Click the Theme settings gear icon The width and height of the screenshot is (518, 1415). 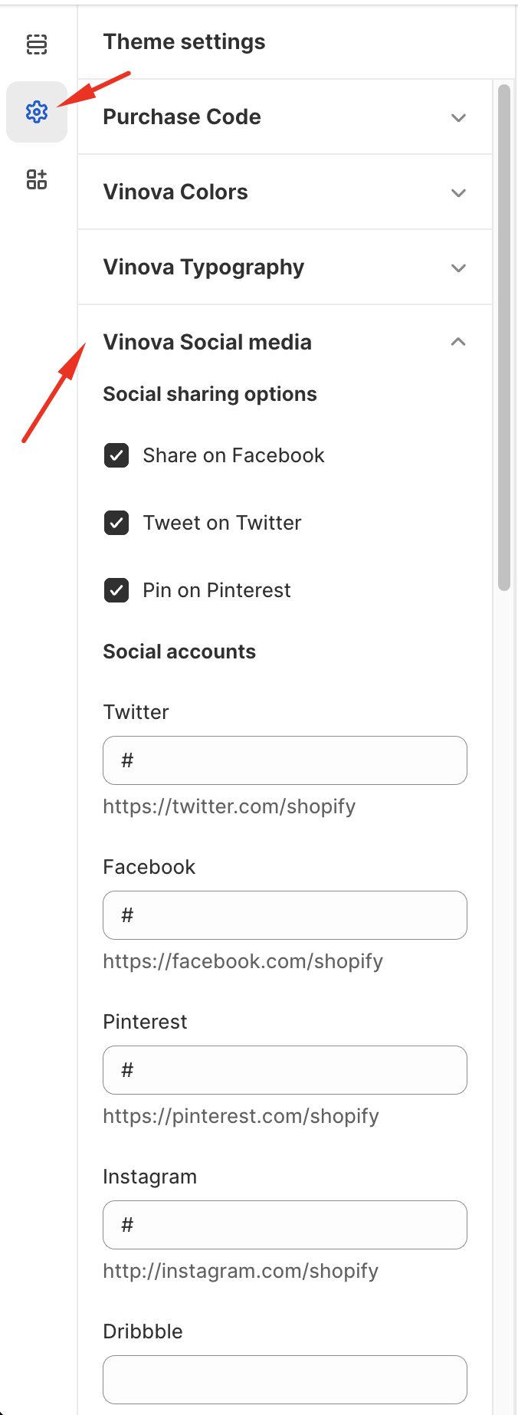click(37, 112)
